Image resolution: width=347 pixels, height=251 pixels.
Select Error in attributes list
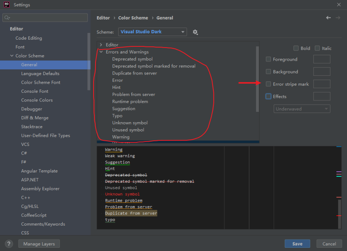[117, 80]
